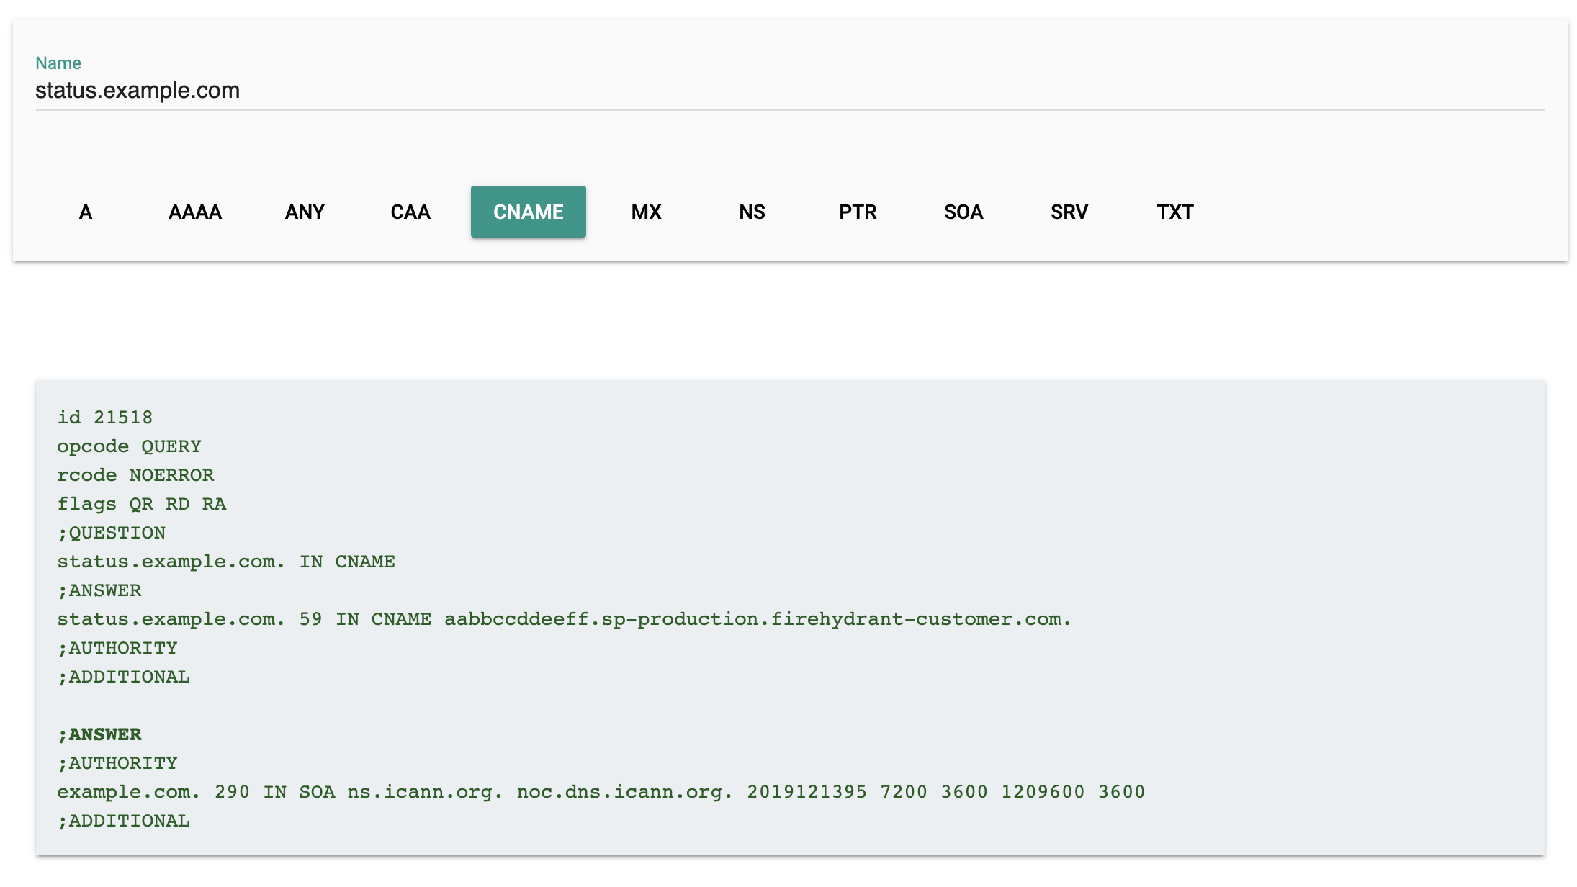Click the TXT record type tab
1577x887 pixels.
point(1174,211)
